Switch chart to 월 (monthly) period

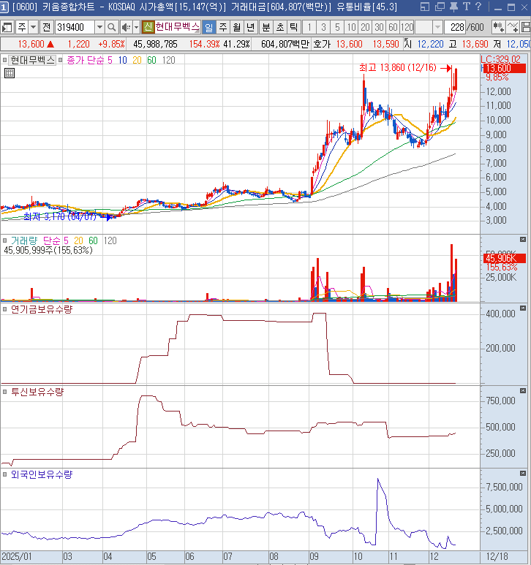[x=237, y=27]
